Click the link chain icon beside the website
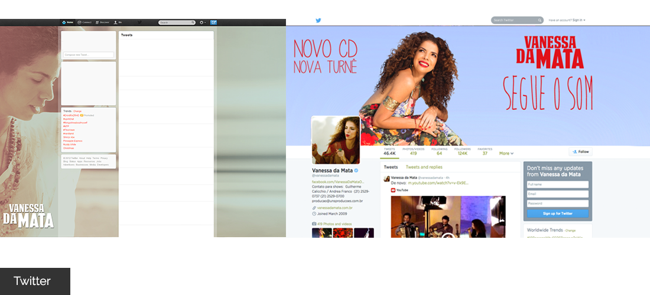This screenshot has height=295, width=650. click(314, 208)
